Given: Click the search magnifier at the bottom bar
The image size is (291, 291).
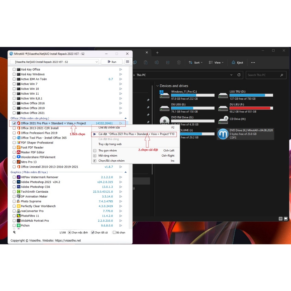Looking at the screenshot, I should tap(14, 232).
